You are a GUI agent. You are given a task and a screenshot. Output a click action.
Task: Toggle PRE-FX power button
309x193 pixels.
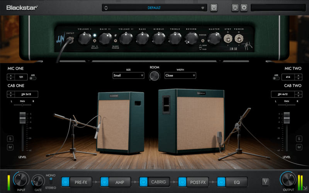65,182
